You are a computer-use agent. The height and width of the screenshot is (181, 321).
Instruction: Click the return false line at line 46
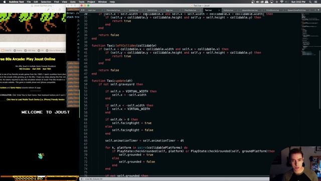coord(109,70)
